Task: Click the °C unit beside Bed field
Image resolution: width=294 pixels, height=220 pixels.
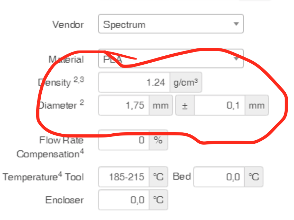Action: 254,177
